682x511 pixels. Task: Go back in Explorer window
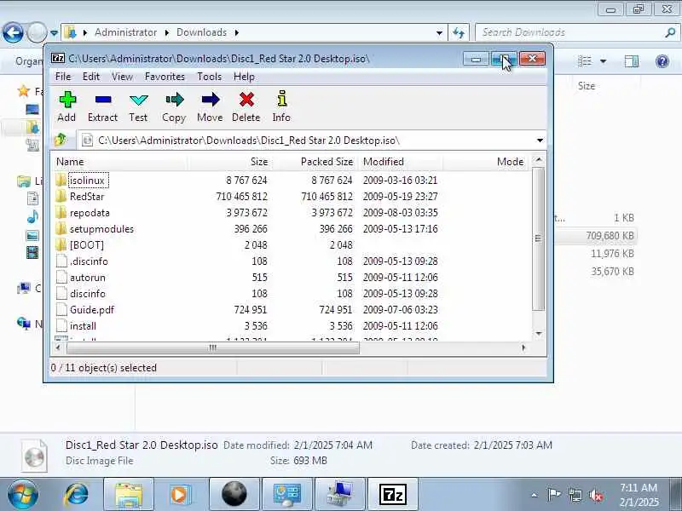tap(13, 32)
